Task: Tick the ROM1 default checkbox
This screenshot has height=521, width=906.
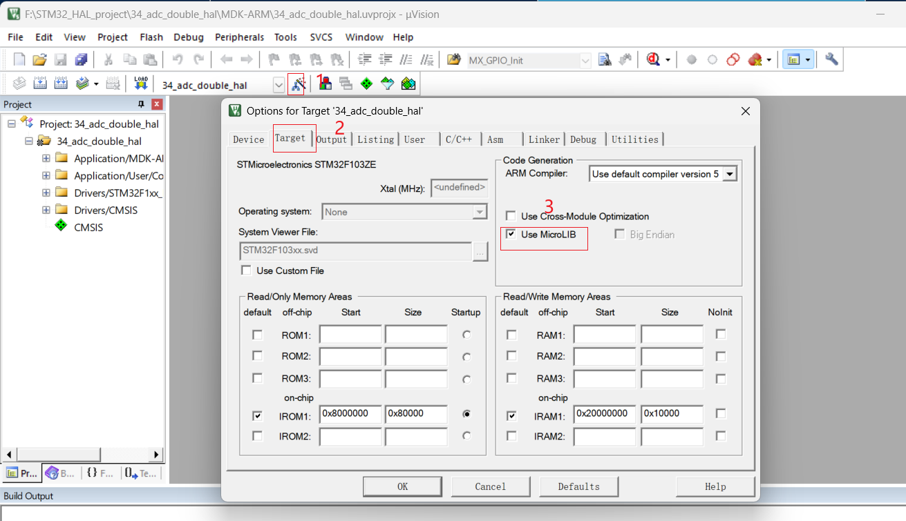Action: click(x=258, y=335)
